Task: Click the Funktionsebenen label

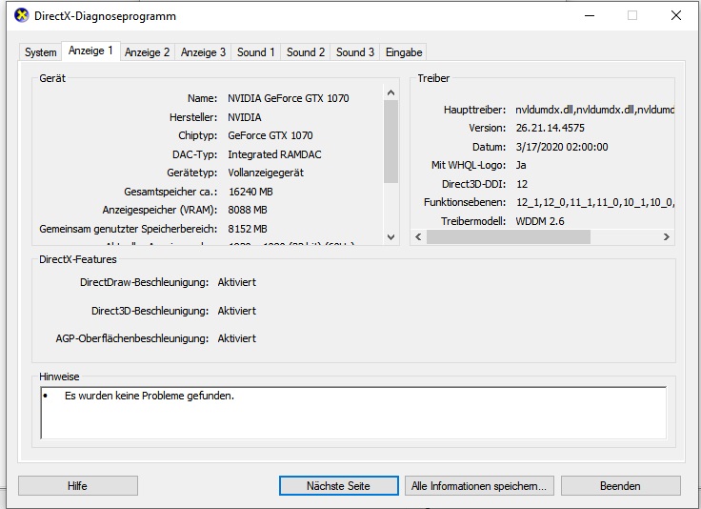Action: pos(465,203)
